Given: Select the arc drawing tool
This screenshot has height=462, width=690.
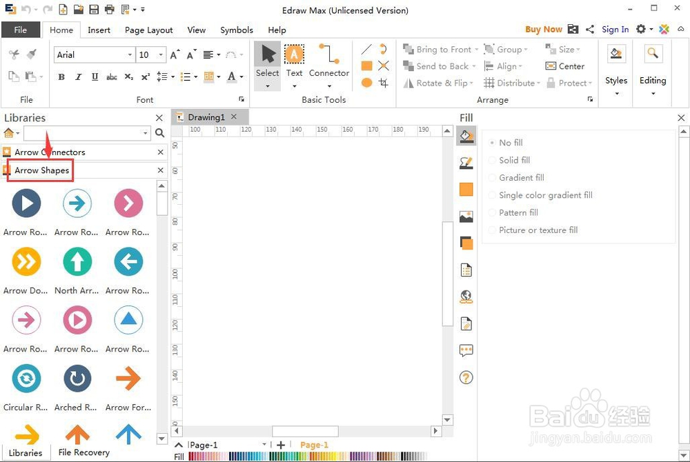Looking at the screenshot, I should (383, 49).
